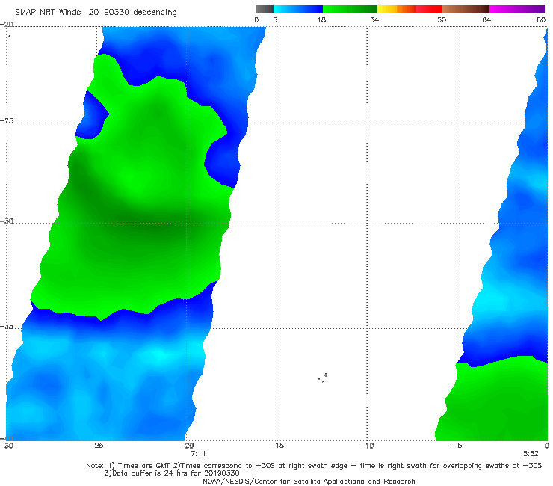Click the small island outline markers
The height and width of the screenshot is (486, 553).
323,378
